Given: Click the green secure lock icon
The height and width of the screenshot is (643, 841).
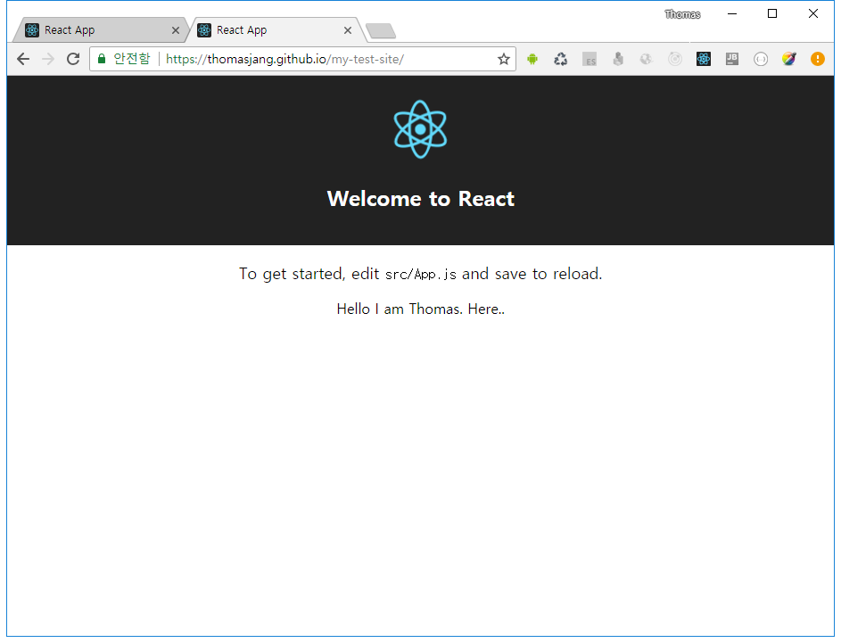Looking at the screenshot, I should coord(102,59).
